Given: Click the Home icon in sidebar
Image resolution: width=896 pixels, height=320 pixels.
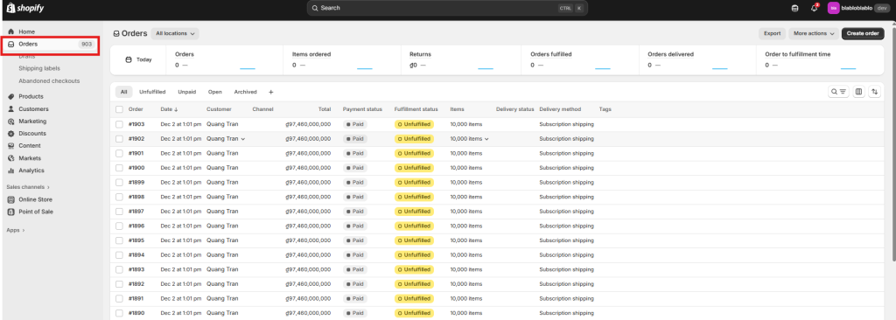Looking at the screenshot, I should pyautogui.click(x=10, y=31).
